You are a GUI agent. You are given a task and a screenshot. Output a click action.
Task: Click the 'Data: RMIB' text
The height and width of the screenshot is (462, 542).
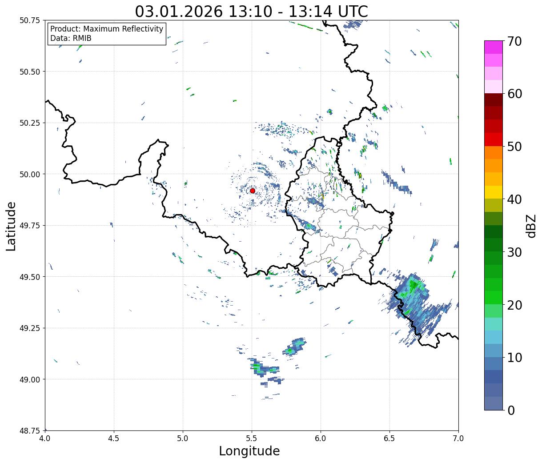[x=71, y=38]
